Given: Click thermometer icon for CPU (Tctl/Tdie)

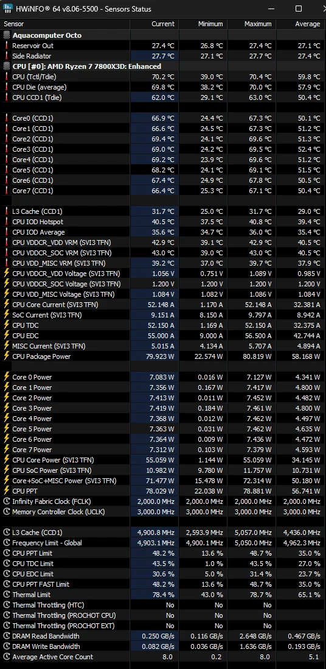Looking at the screenshot, I should [7, 77].
